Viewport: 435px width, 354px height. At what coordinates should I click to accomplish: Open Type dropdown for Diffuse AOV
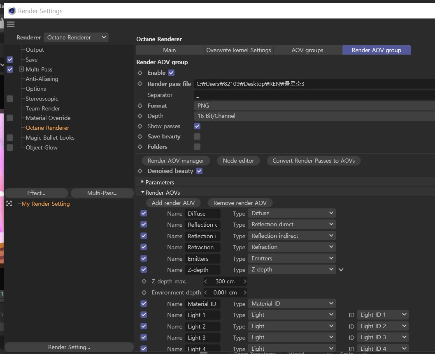tap(292, 214)
